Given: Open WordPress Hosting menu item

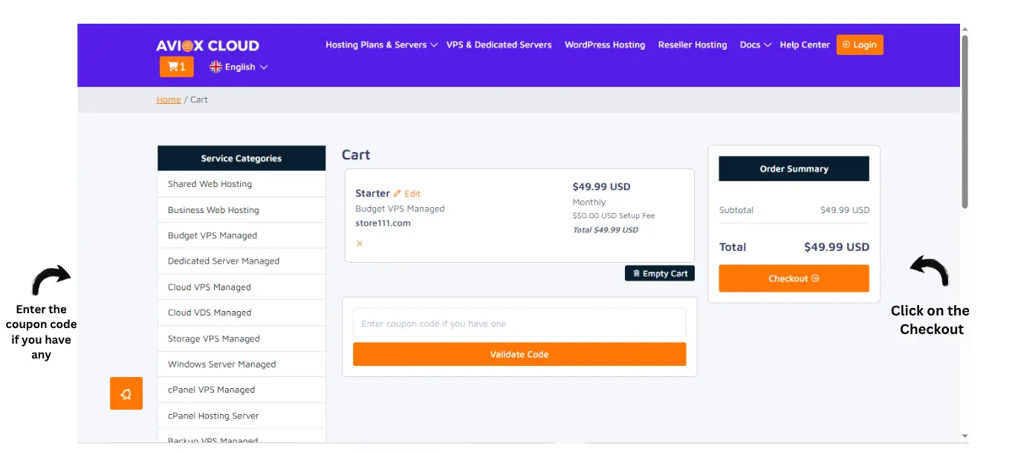Looking at the screenshot, I should [x=605, y=45].
